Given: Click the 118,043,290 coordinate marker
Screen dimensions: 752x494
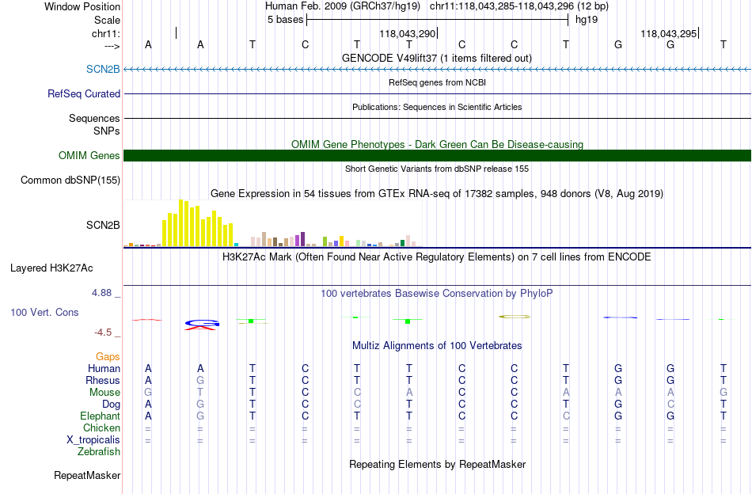Looking at the screenshot, I should (x=407, y=33).
